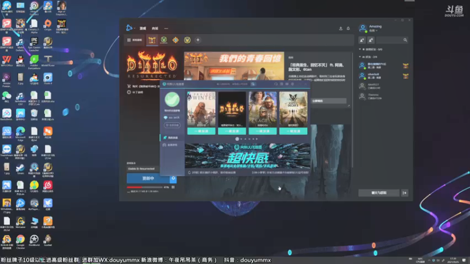This screenshot has height=264, width=470.
Task: Add a game to favorites bar with plus
Action: [x=198, y=40]
